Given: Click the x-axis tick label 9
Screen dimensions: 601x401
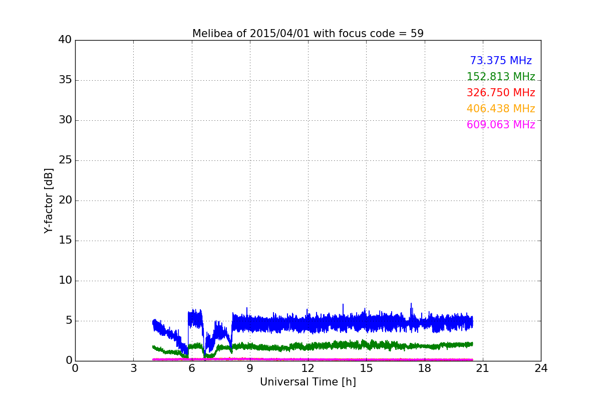Looking at the screenshot, I should [250, 368].
